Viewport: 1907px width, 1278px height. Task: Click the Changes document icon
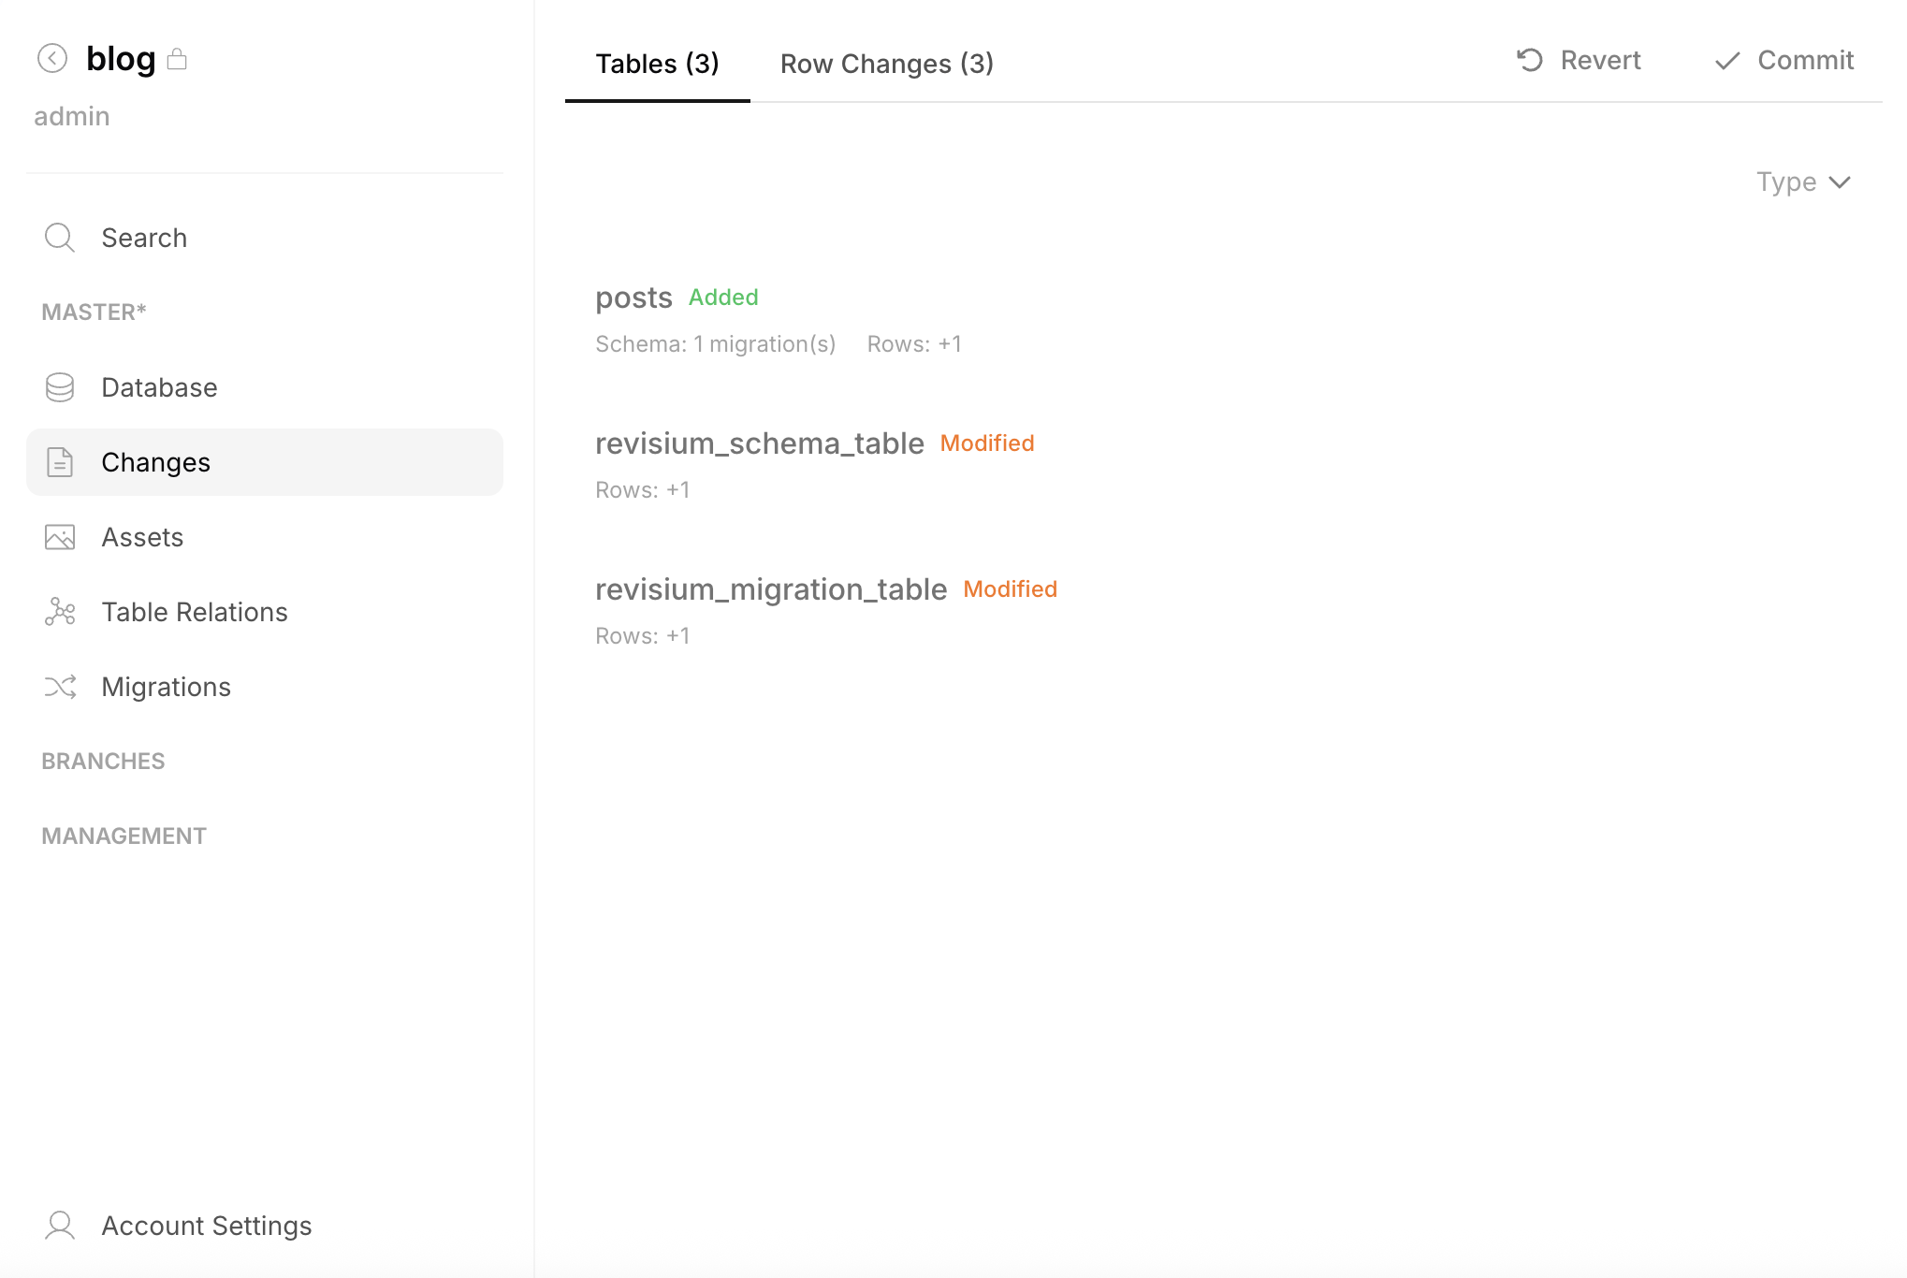pyautogui.click(x=59, y=461)
